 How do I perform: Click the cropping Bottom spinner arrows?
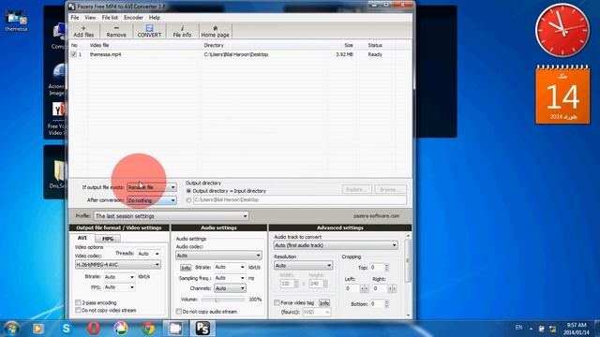pos(386,303)
